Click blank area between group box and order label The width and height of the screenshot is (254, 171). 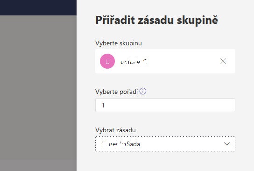tap(165, 81)
